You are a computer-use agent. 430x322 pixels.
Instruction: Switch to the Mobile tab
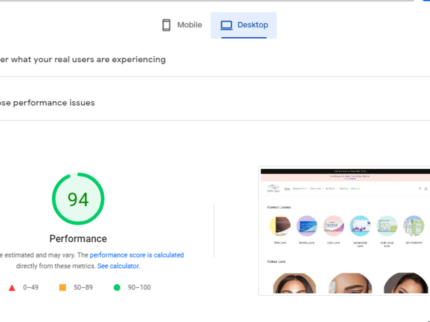[182, 25]
